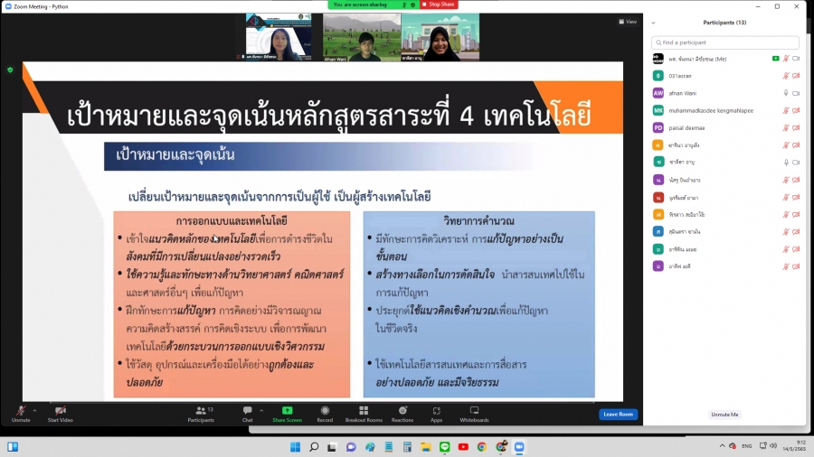The height and width of the screenshot is (457, 814).
Task: Click the Find a participant search field
Action: pyautogui.click(x=727, y=42)
